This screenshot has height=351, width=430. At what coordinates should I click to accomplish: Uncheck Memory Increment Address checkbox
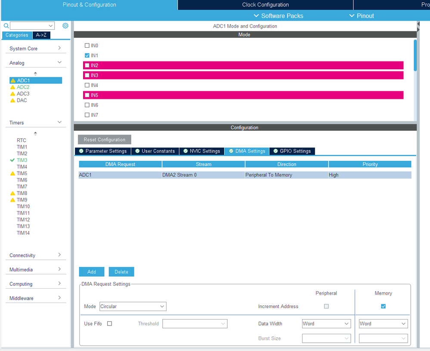coord(383,306)
